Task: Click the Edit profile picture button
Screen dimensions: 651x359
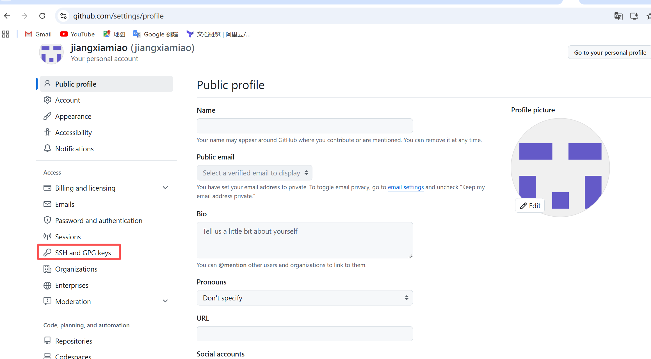Action: tap(530, 206)
